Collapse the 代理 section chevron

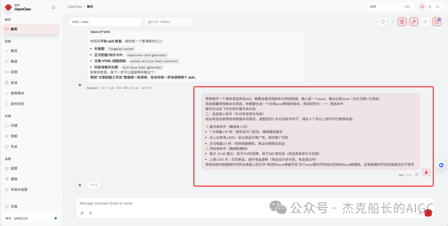[x=56, y=116]
